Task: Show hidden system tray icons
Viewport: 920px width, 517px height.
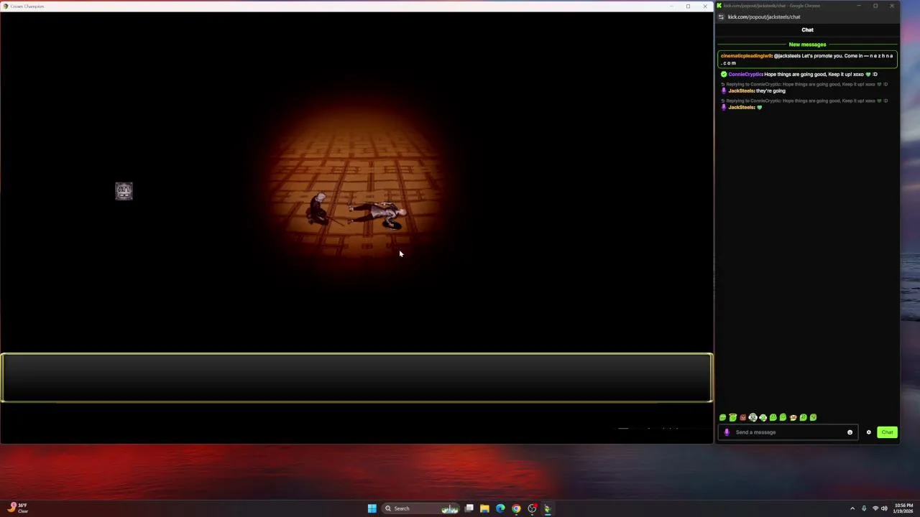Action: [x=852, y=508]
